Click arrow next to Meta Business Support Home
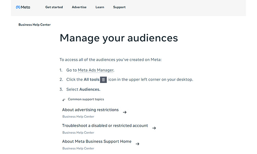 point(137,144)
